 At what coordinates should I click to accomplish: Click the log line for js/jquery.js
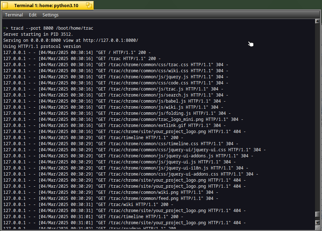(116, 77)
